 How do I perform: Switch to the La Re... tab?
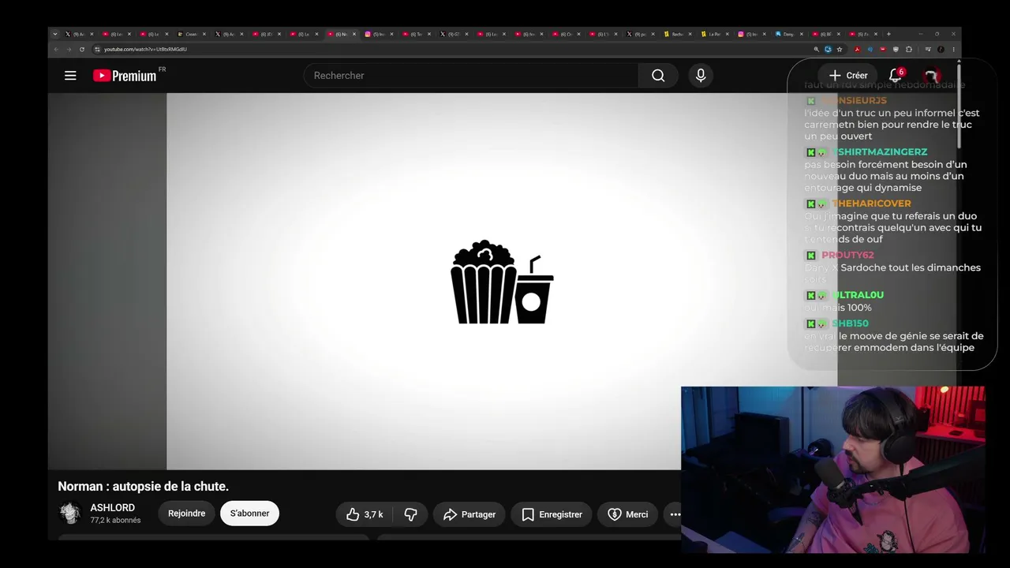click(x=715, y=34)
